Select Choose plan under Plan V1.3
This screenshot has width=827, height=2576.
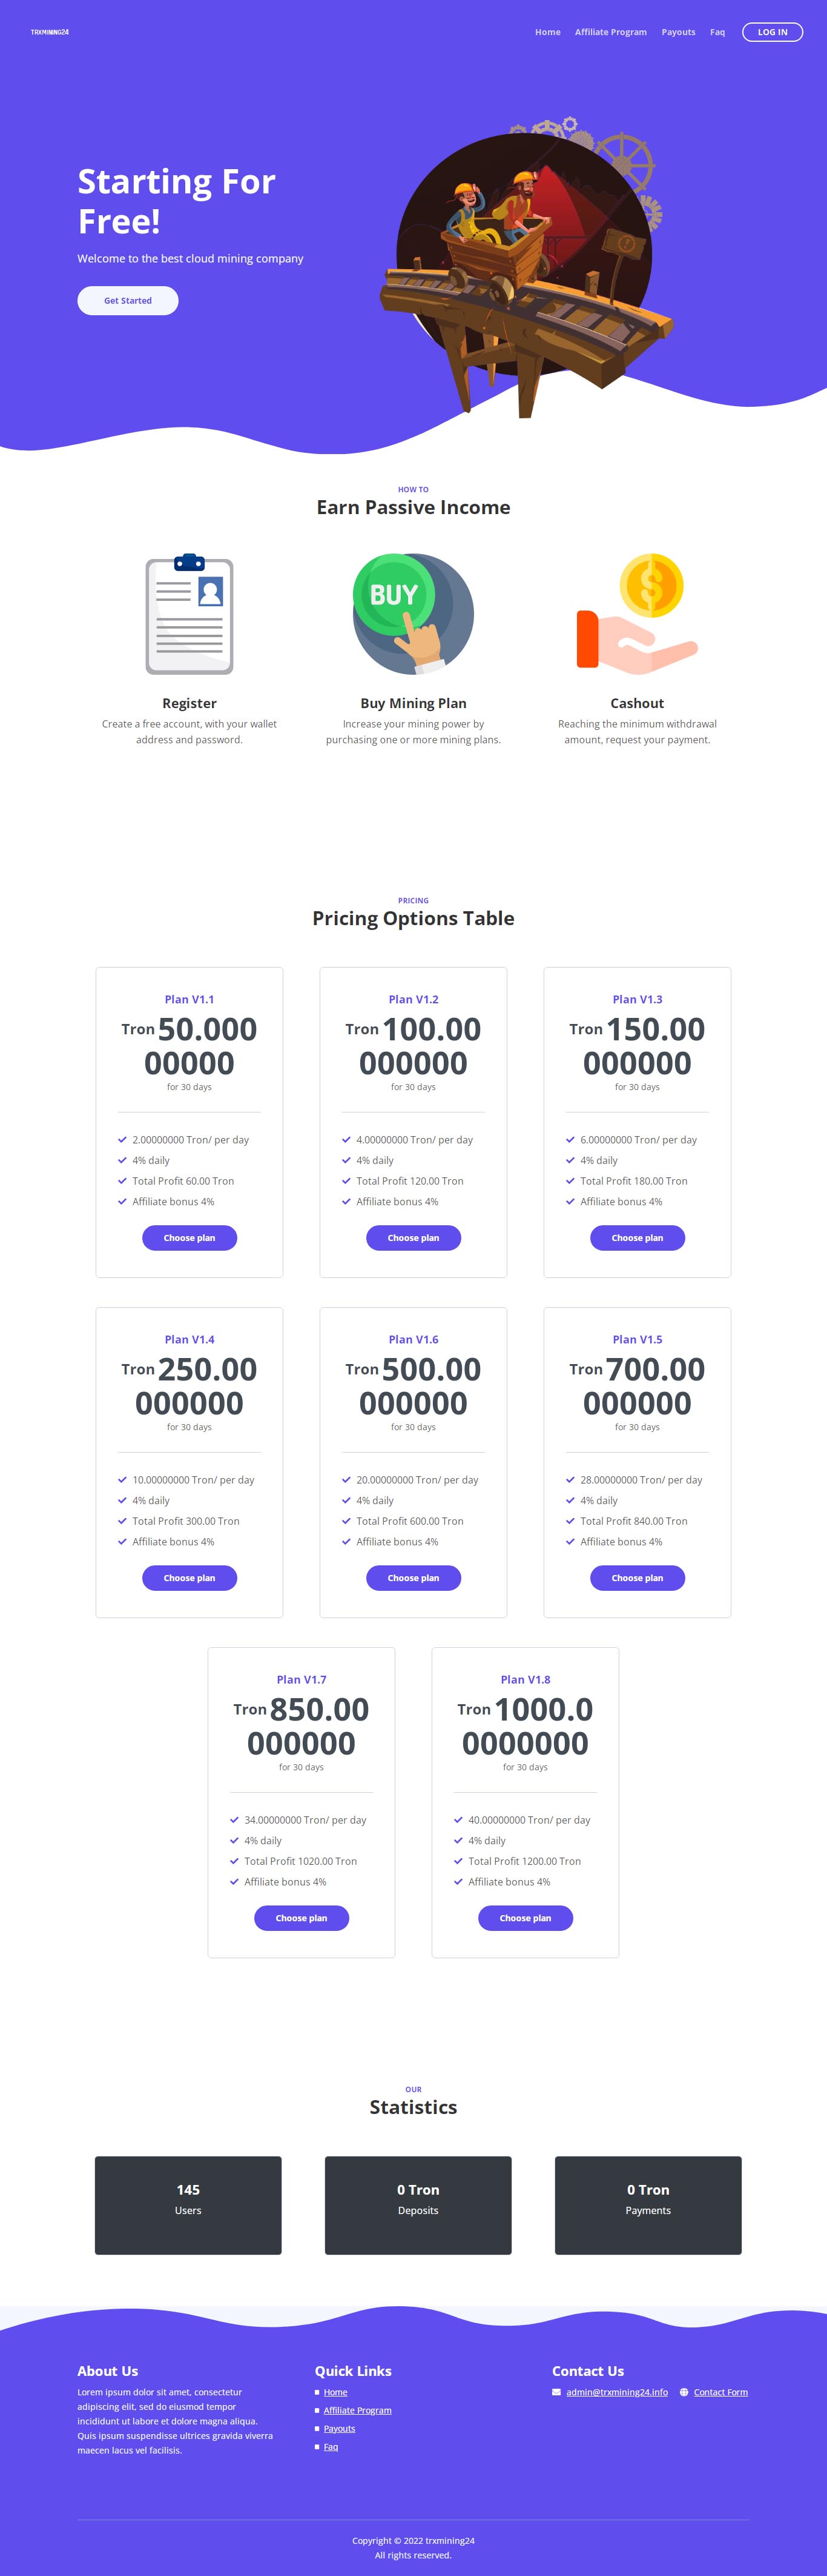[638, 1237]
